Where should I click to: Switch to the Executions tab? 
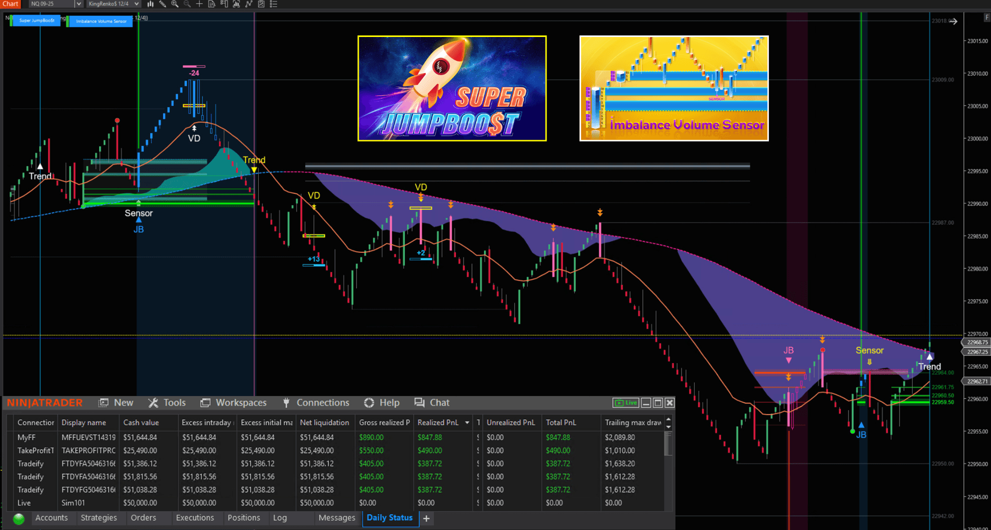pos(195,518)
